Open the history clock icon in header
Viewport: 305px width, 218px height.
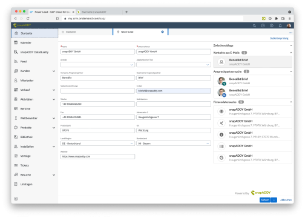(x=263, y=25)
